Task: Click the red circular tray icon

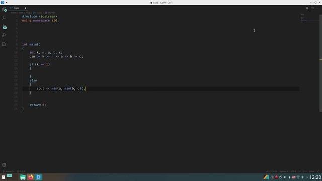Action: [276, 177]
